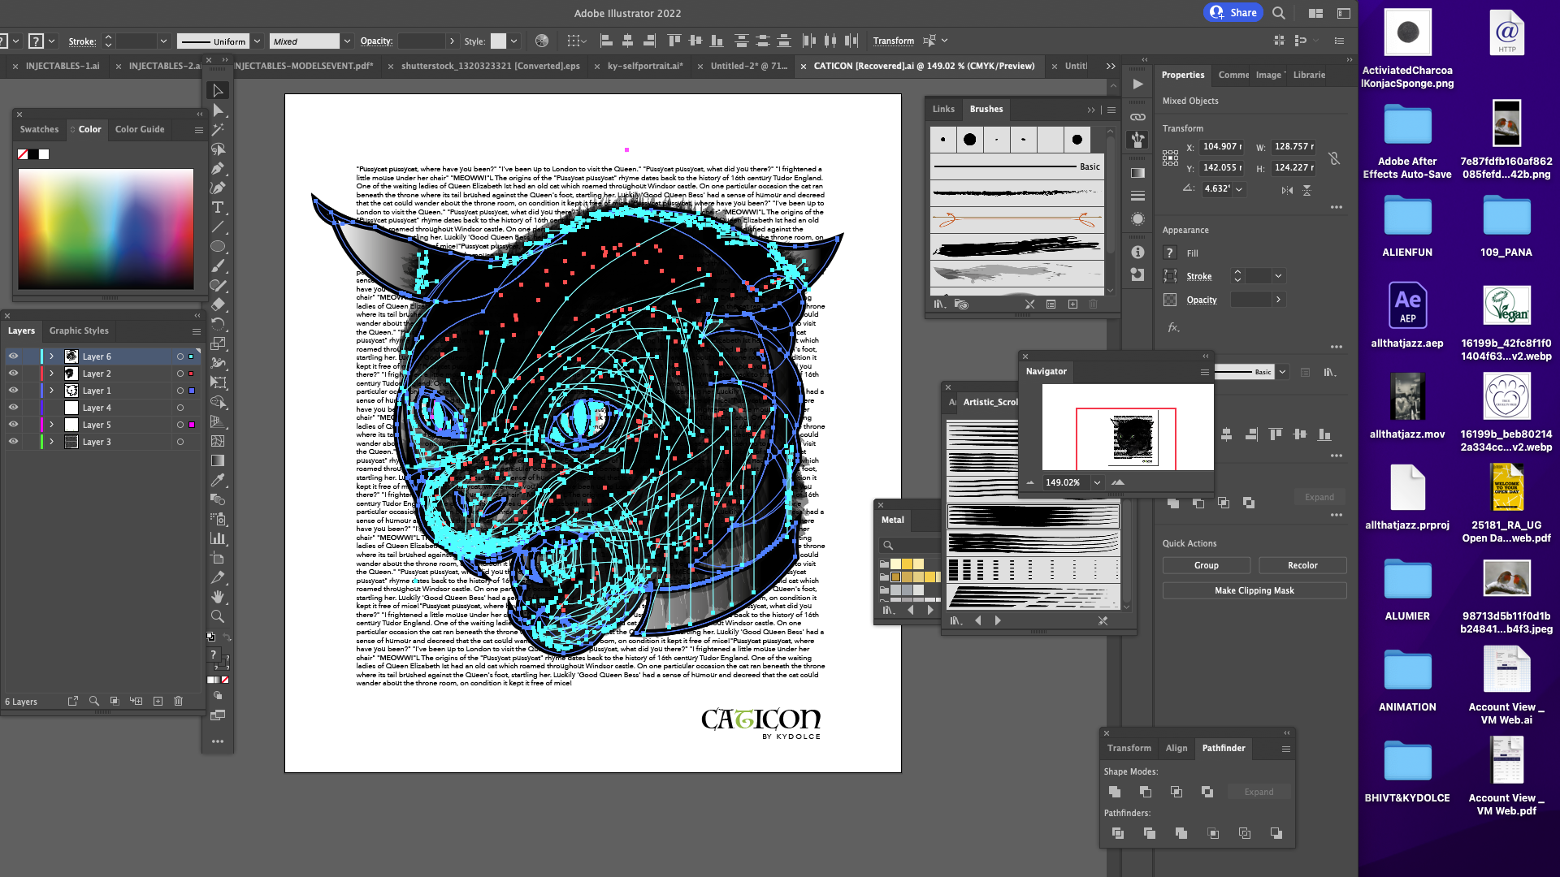Click Make Clipping Mask button
The height and width of the screenshot is (877, 1560).
coord(1254,590)
